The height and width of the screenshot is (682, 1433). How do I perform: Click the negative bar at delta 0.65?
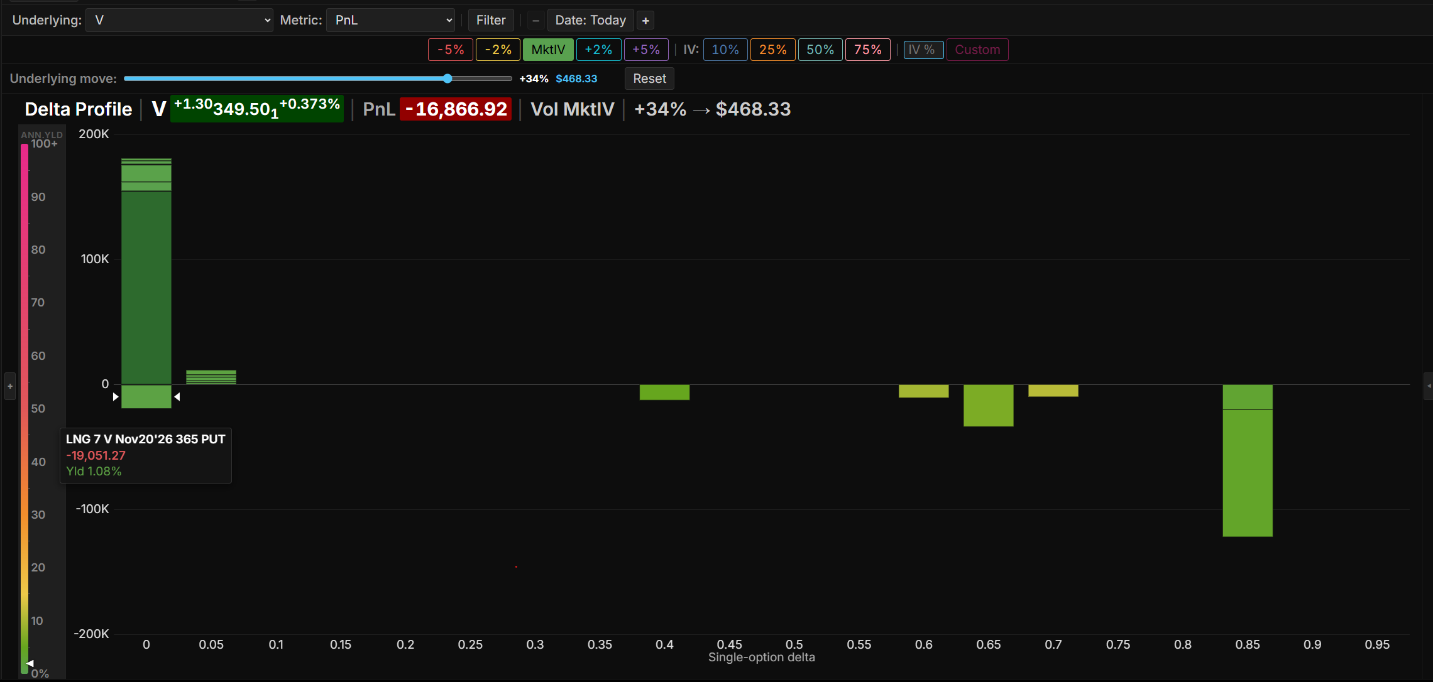(x=989, y=406)
